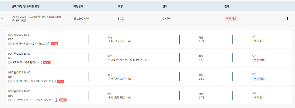Image resolution: width=295 pixels, height=108 pixels.
Task: Select the 배당 column header
Action: click(120, 6)
